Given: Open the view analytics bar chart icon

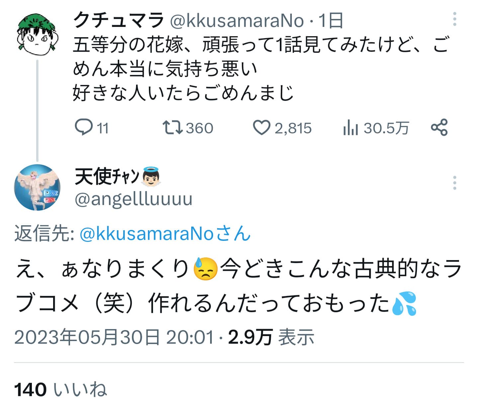Looking at the screenshot, I should [x=351, y=128].
